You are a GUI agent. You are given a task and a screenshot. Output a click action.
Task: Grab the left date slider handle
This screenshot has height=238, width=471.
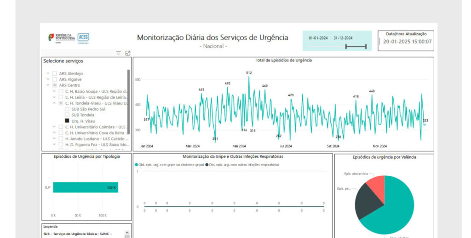(346, 46)
